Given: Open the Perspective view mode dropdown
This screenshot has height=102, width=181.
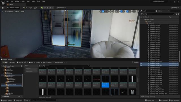Looking at the screenshot, I should 9,11.
